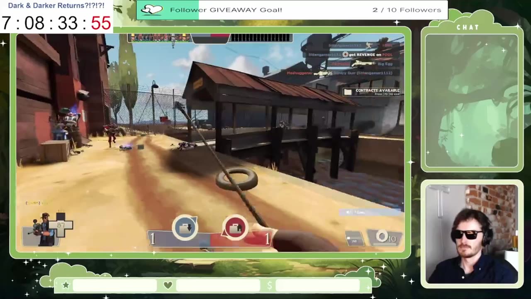Image resolution: width=531 pixels, height=299 pixels.
Task: Click the red team score of 1
Action: point(267,238)
